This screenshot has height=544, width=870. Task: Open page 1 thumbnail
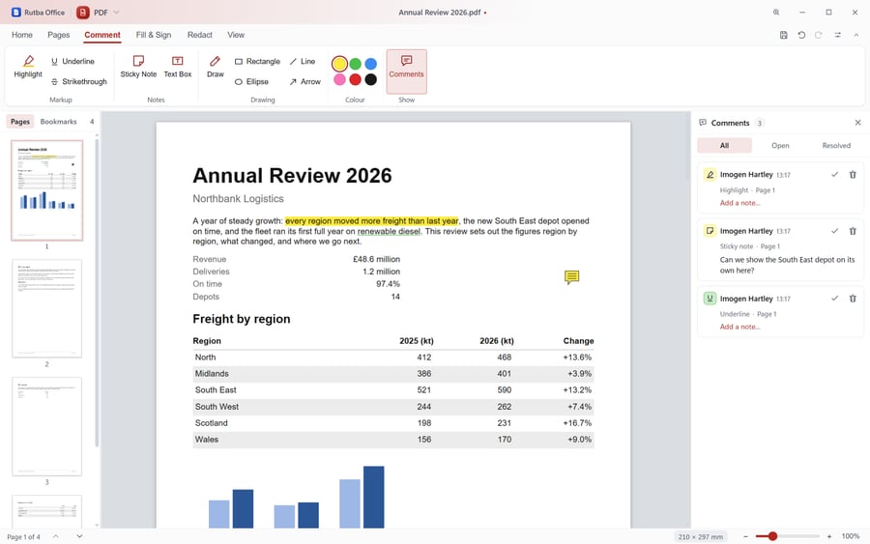(47, 190)
